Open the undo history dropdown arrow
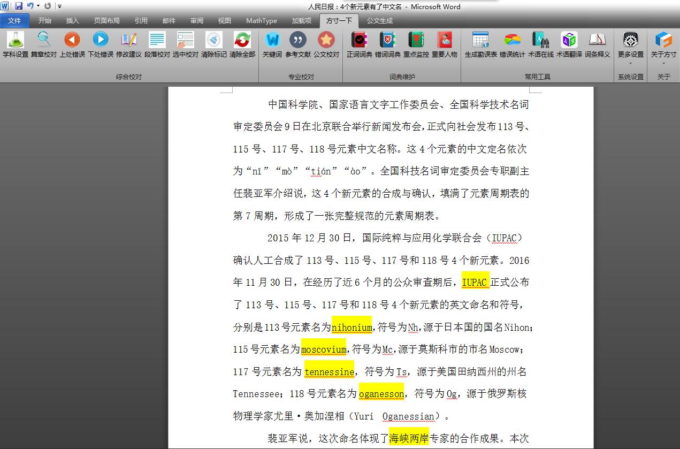 [x=39, y=6]
